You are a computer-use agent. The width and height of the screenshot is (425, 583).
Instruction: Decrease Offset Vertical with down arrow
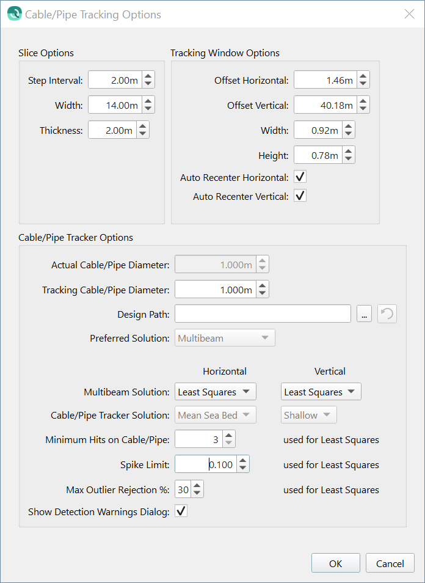coord(363,109)
